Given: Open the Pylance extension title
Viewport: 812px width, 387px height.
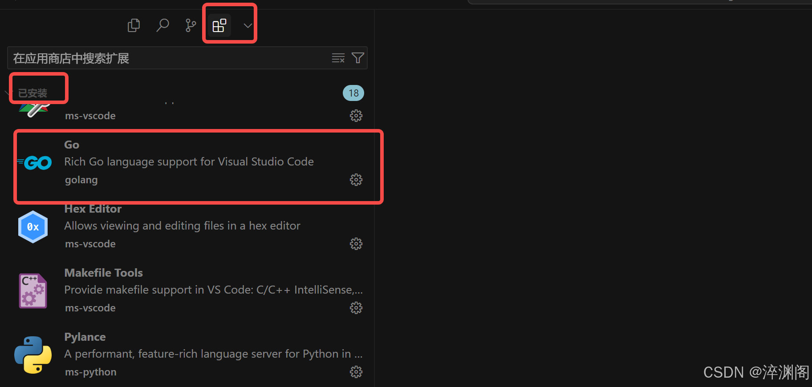Looking at the screenshot, I should pos(85,337).
